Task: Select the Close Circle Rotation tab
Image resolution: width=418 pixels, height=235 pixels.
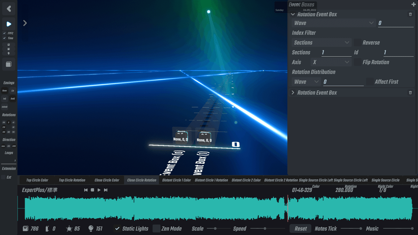Action: [x=142, y=180]
